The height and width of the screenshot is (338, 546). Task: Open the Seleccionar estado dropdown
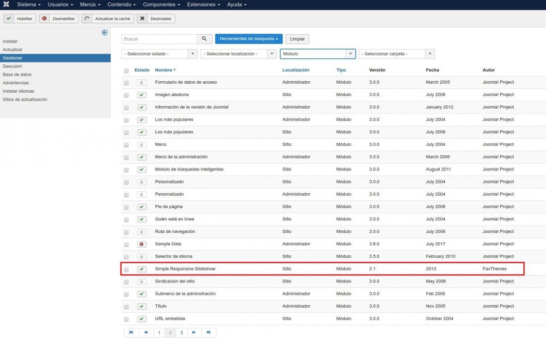click(x=159, y=54)
